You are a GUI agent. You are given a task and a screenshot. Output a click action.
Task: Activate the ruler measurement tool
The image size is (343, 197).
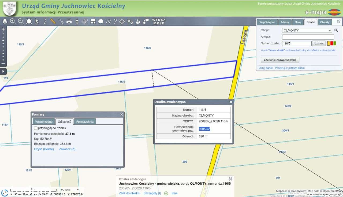(53, 21)
